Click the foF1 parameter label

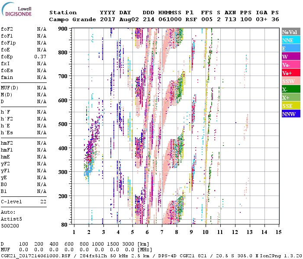[x=7, y=36]
